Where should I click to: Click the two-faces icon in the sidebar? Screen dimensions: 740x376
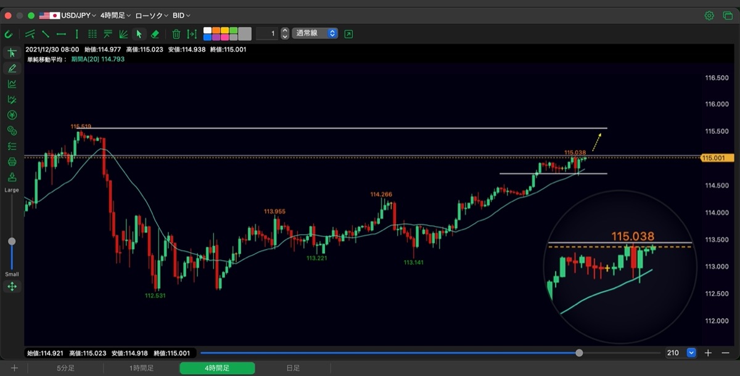[x=12, y=131]
